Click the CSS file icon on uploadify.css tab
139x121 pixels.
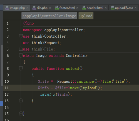pos(113,8)
